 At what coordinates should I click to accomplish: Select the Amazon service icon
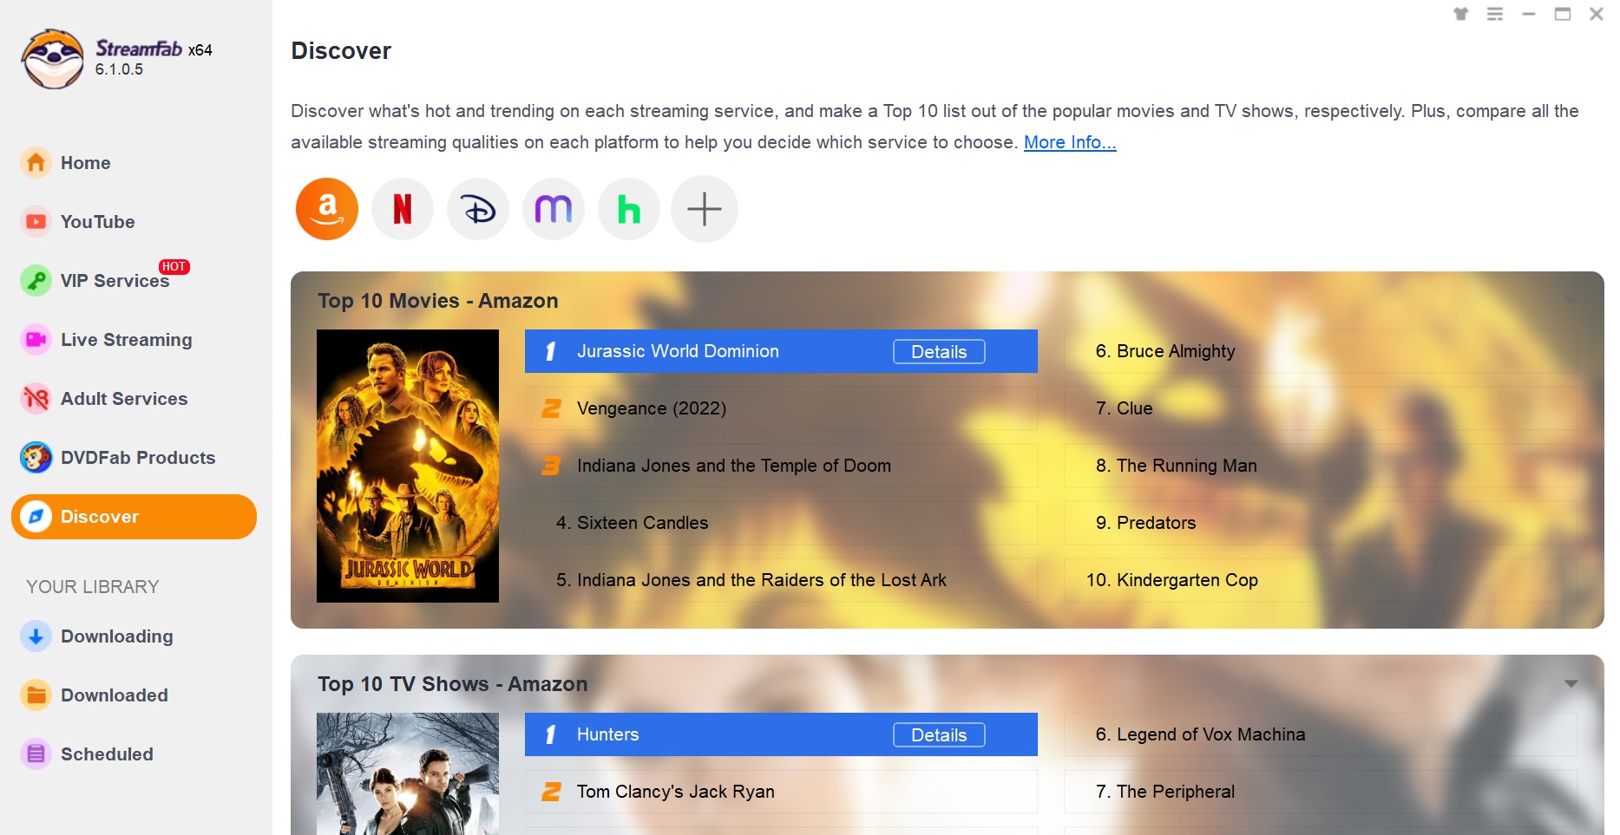pyautogui.click(x=327, y=209)
